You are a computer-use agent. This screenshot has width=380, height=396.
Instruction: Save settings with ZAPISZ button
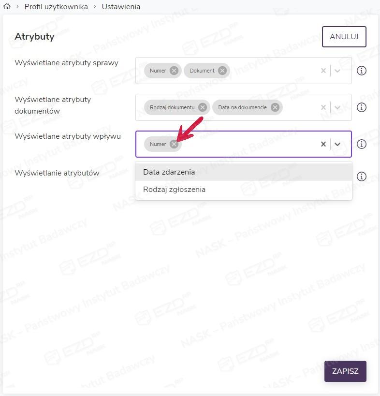click(345, 371)
